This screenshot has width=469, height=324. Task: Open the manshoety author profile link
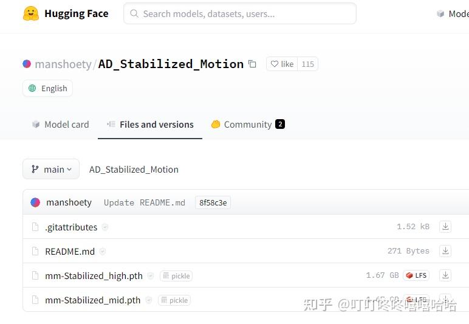pyautogui.click(x=63, y=64)
